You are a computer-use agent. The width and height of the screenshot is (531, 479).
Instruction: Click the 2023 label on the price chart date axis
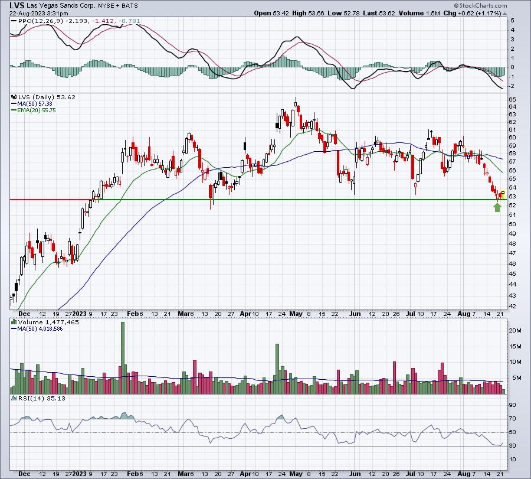80,314
